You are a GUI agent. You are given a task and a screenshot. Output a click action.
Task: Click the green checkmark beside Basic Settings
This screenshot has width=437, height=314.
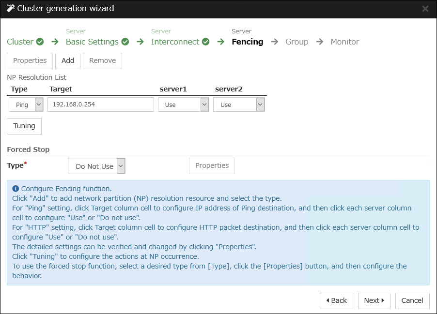pyautogui.click(x=125, y=42)
